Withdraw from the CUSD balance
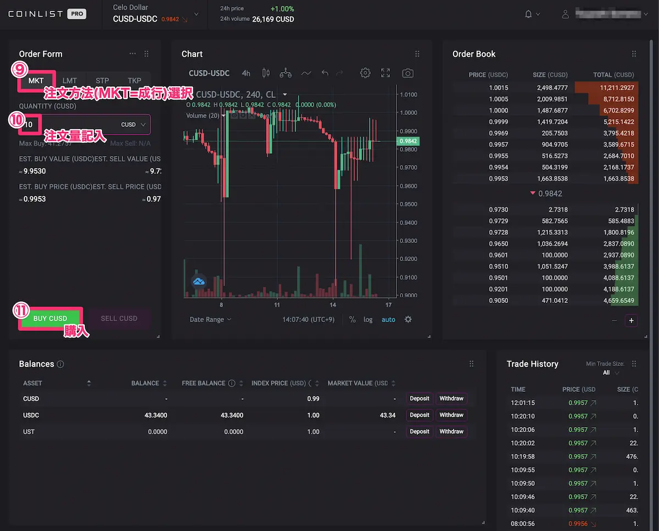Image resolution: width=659 pixels, height=531 pixels. [451, 399]
